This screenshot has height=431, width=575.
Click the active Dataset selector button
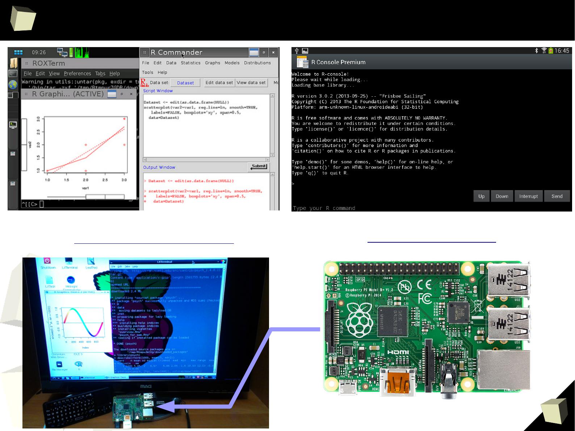185,83
